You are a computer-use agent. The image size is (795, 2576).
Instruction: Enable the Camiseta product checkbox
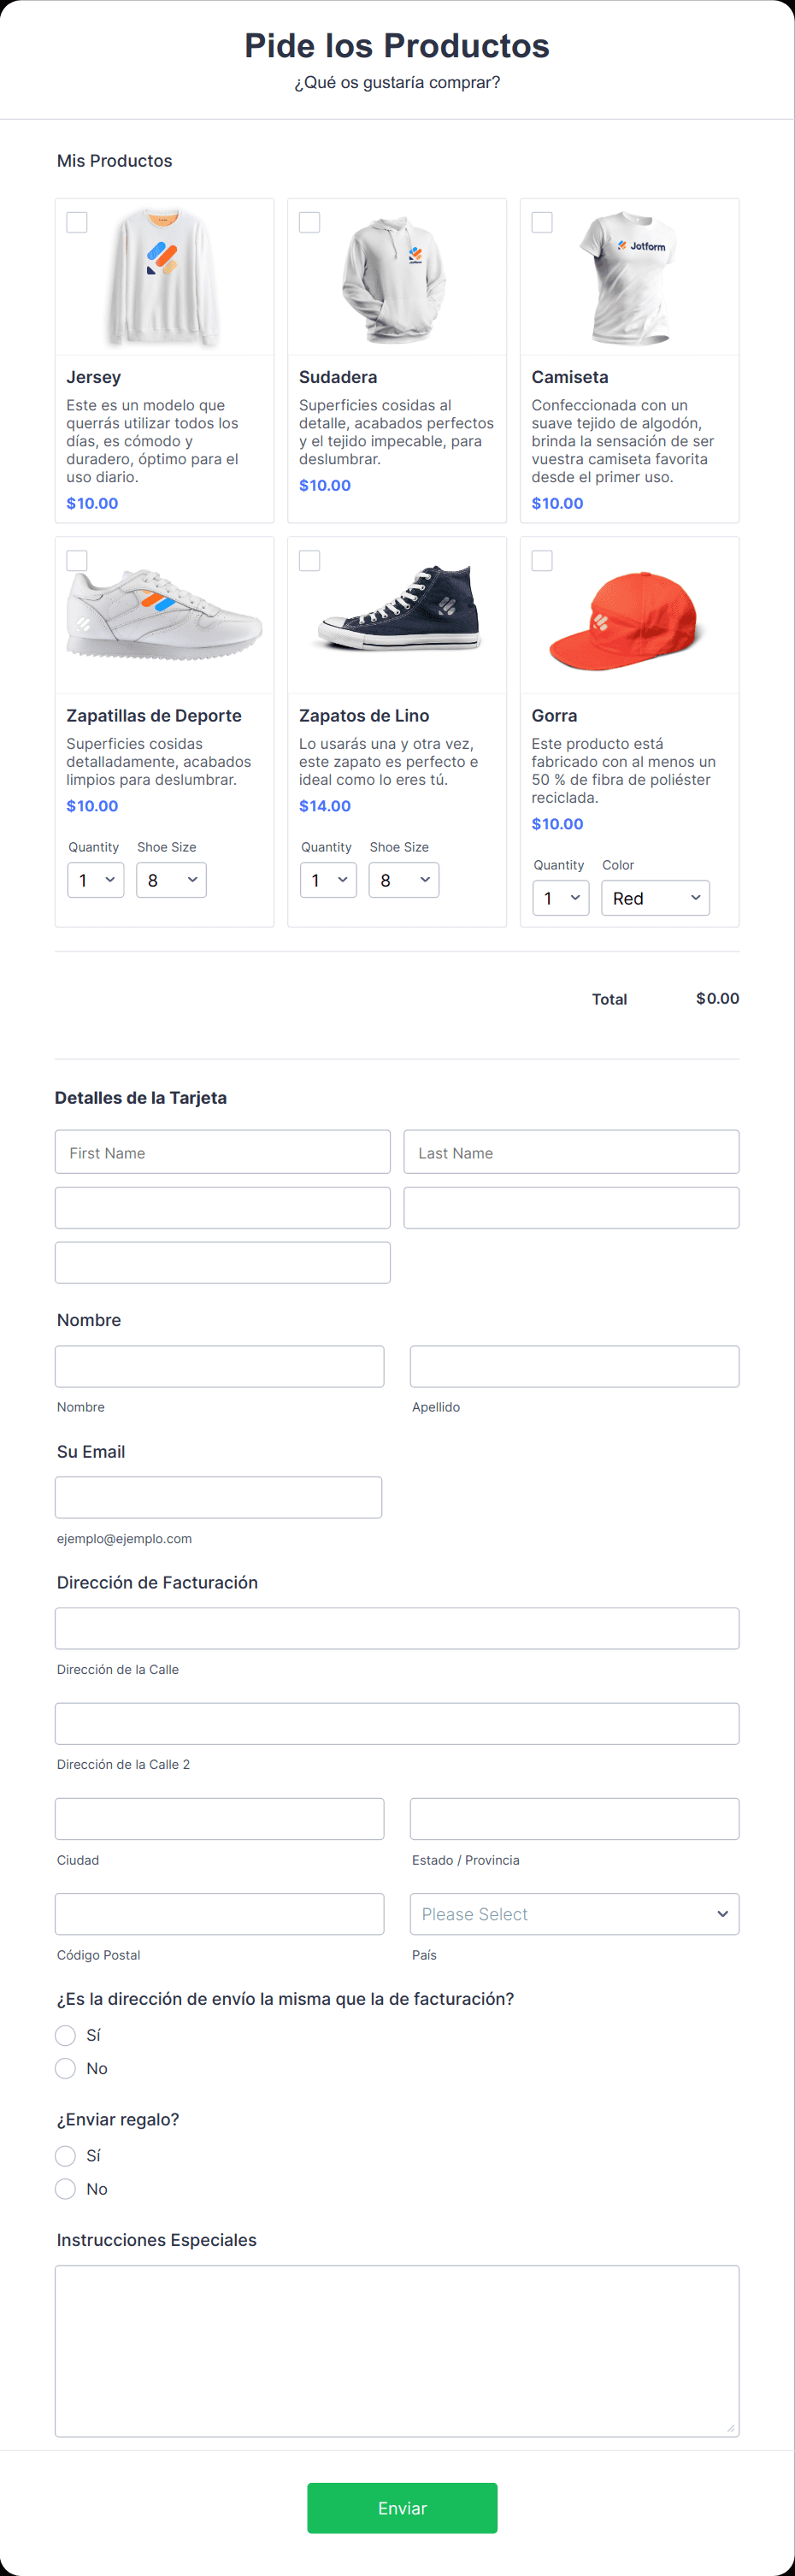click(x=542, y=222)
